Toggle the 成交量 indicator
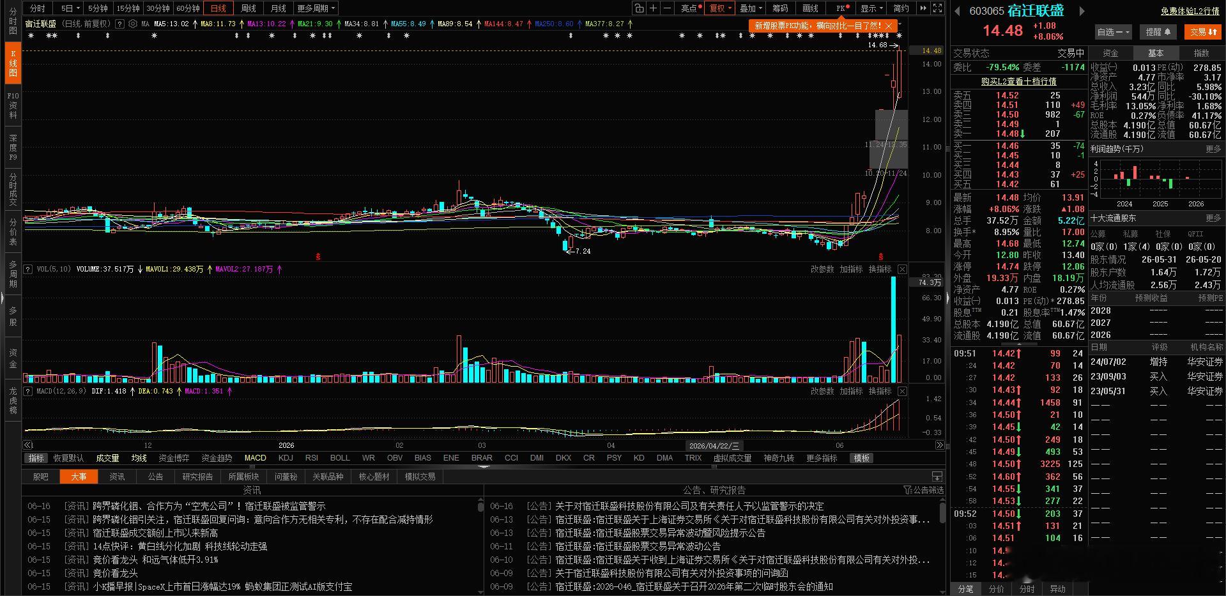 (x=107, y=458)
